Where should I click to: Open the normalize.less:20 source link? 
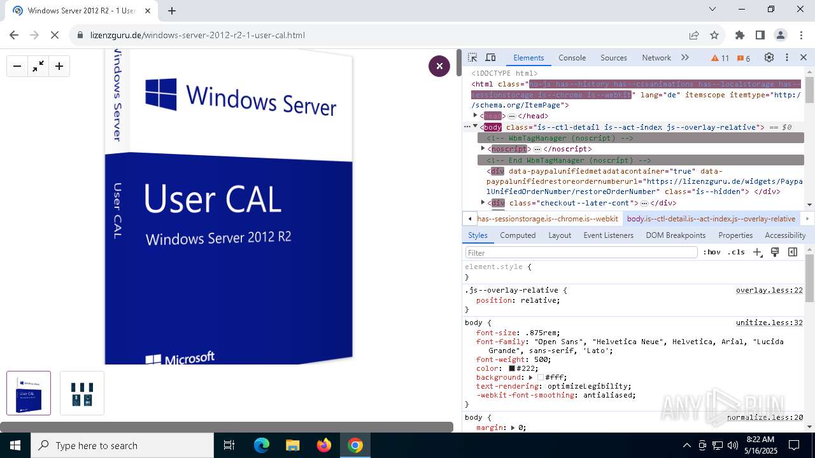tap(765, 417)
